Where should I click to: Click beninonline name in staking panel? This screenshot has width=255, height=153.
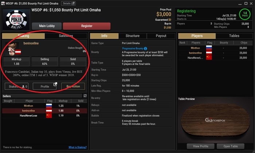coord(31,43)
